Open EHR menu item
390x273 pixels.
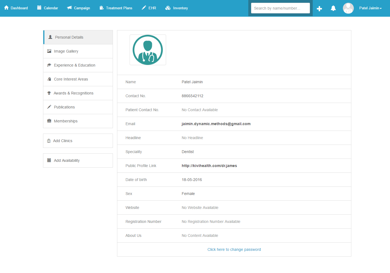tap(149, 8)
